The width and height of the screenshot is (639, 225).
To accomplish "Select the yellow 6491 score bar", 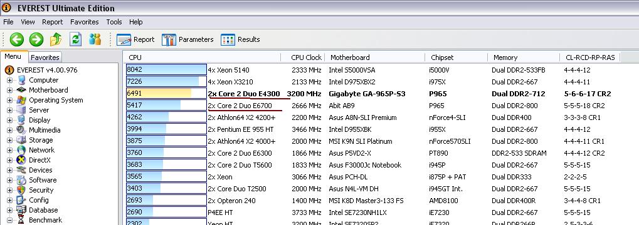I will pyautogui.click(x=166, y=93).
